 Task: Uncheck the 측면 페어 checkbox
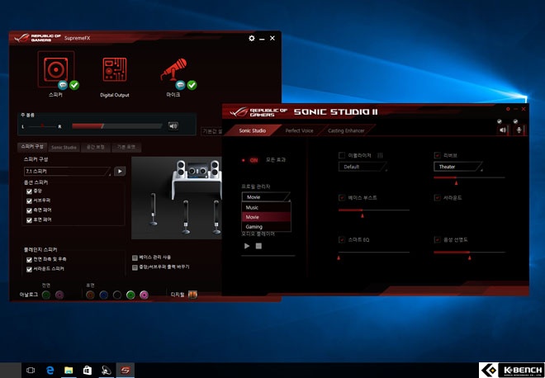[29, 210]
